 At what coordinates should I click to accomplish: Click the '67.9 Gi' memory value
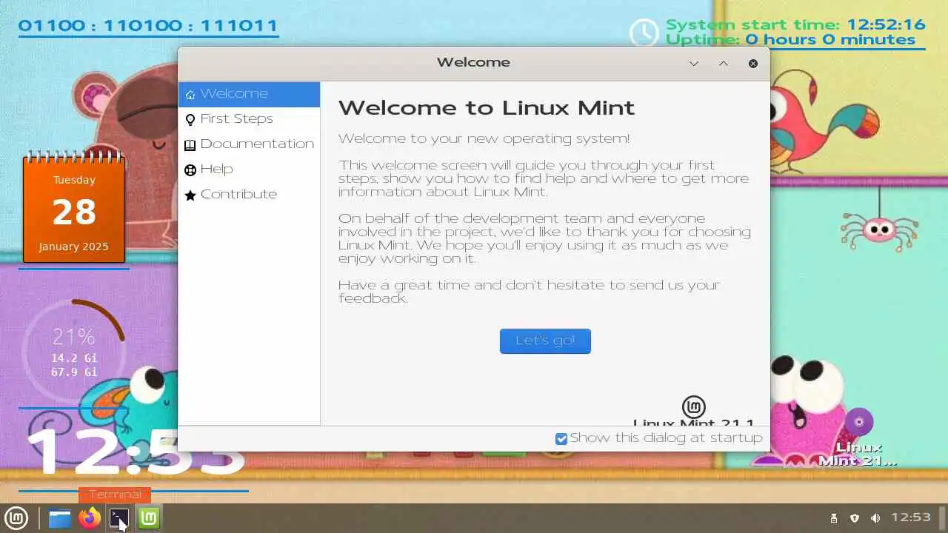74,372
